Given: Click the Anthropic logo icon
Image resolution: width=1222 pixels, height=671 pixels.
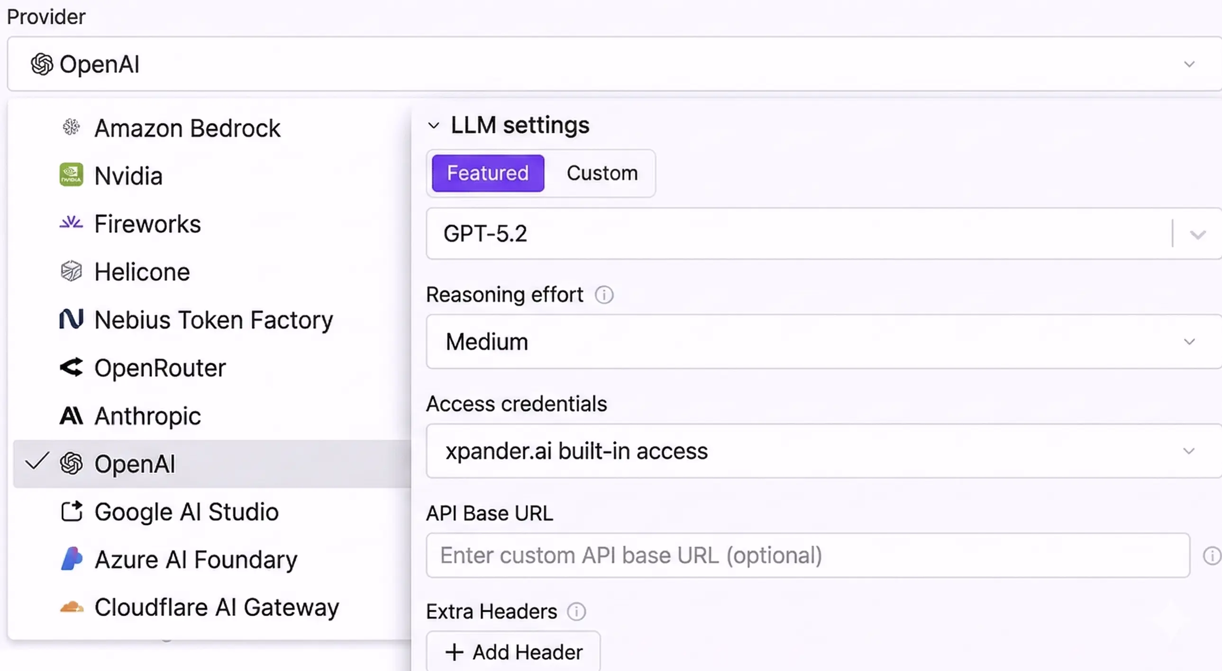Looking at the screenshot, I should [71, 416].
